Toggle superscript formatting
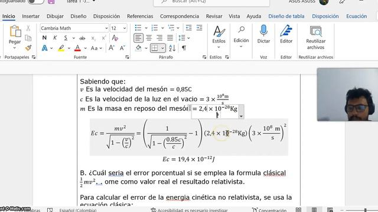The width and height of the screenshot is (378, 212). (104, 38)
